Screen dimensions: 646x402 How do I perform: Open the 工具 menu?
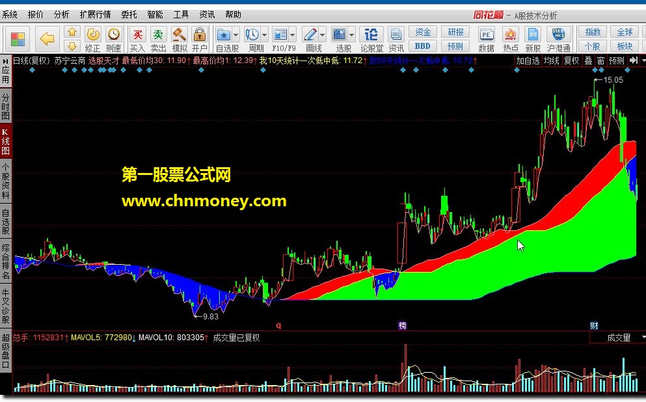point(181,14)
